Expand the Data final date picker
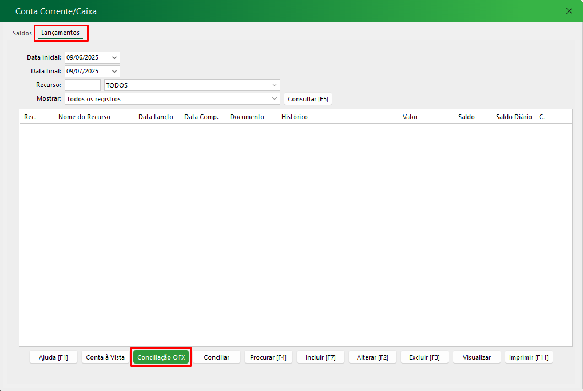 [x=114, y=72]
